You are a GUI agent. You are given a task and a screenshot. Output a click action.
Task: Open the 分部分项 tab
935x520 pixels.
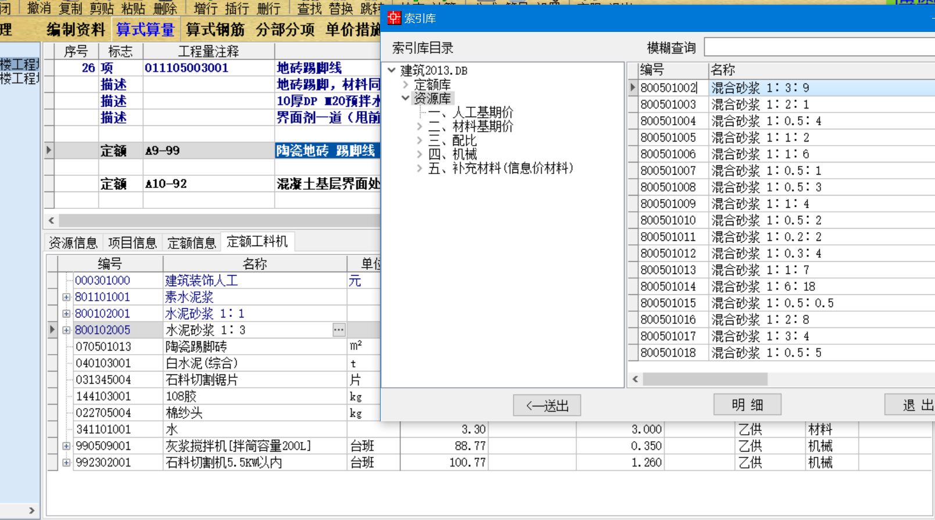click(285, 30)
